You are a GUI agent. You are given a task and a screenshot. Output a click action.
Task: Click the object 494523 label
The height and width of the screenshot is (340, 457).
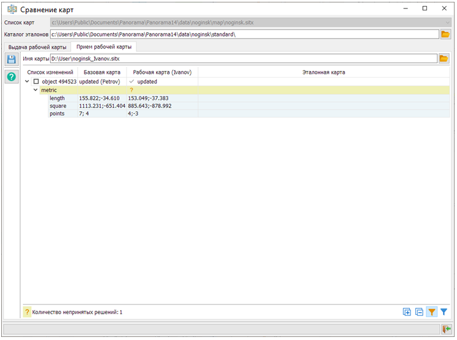[59, 81]
